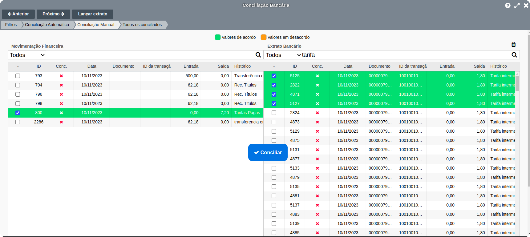Click the trash delete icon
The image size is (530, 237).
[513, 44]
